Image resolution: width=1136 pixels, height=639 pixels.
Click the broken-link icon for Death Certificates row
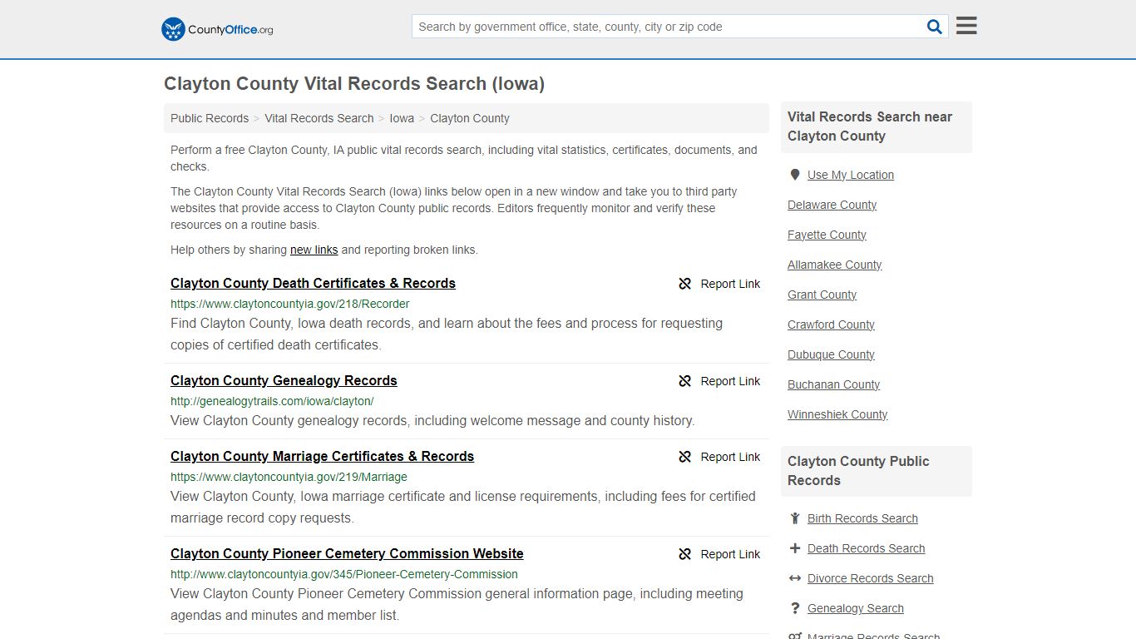coord(685,284)
